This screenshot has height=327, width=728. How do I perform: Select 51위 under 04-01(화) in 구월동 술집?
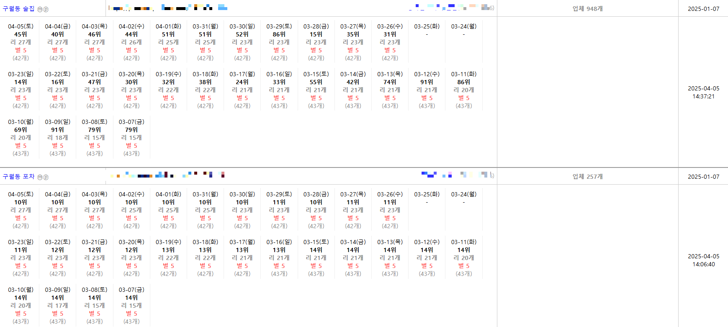pyautogui.click(x=168, y=34)
